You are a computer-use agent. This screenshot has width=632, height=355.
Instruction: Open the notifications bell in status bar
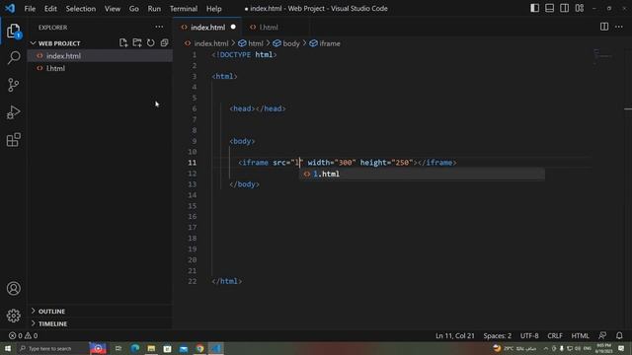pyautogui.click(x=619, y=335)
